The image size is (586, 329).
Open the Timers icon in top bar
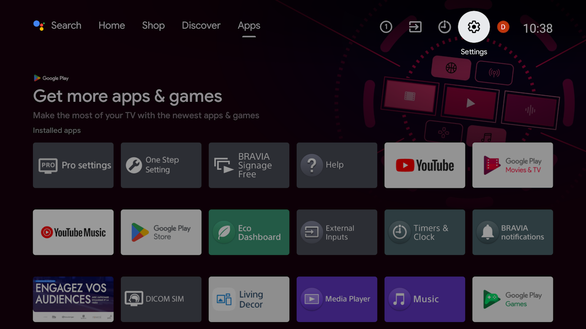(445, 27)
